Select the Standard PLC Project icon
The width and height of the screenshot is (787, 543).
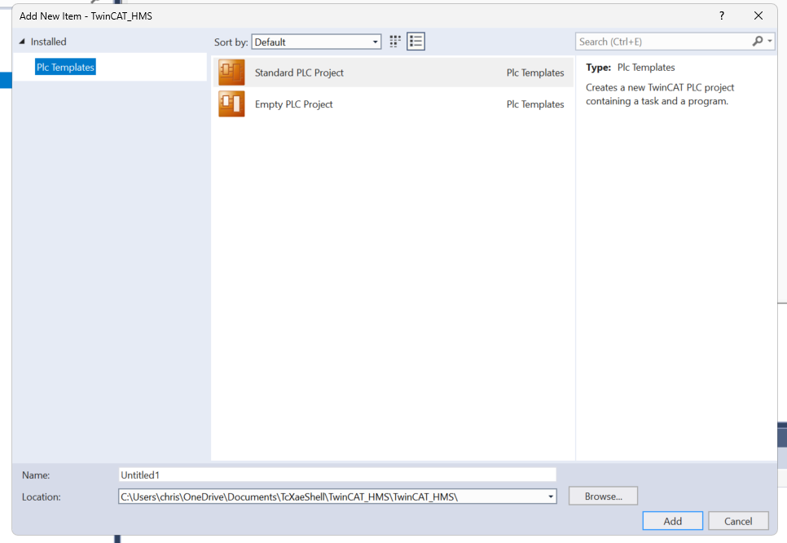pos(231,73)
